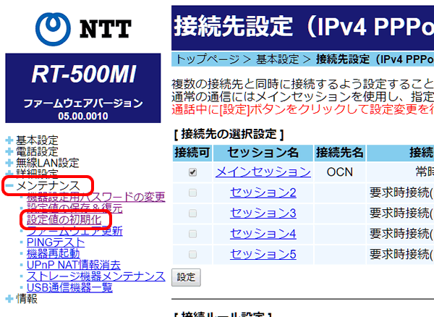Uncheck the メインセッション connection checkbox
This screenshot has width=434, height=317.
192,172
